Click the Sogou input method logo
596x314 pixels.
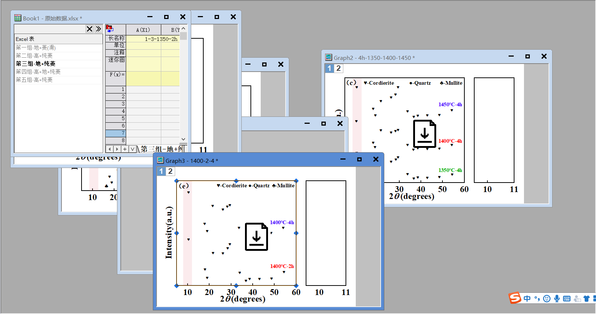[515, 298]
